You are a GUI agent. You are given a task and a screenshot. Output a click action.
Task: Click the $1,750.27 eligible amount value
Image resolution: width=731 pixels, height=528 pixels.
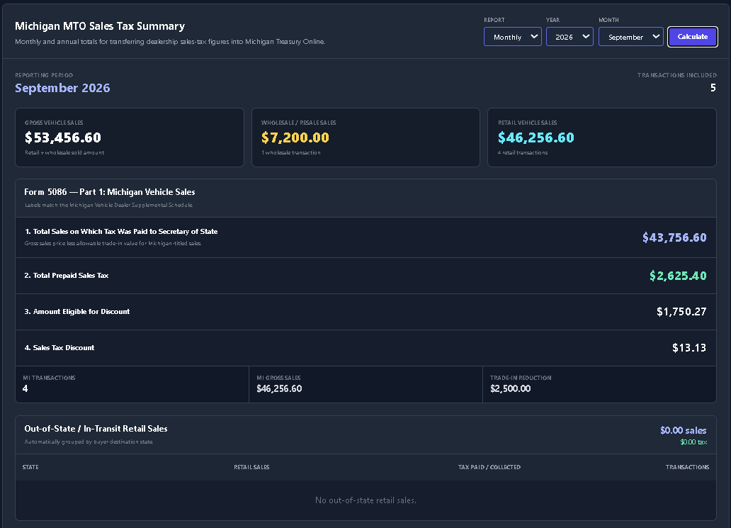point(681,312)
